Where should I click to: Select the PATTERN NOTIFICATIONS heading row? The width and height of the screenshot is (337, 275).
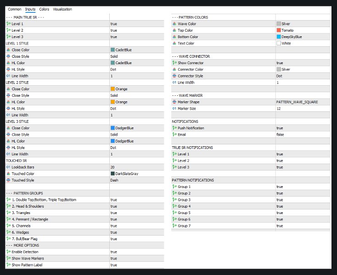pos(251,180)
